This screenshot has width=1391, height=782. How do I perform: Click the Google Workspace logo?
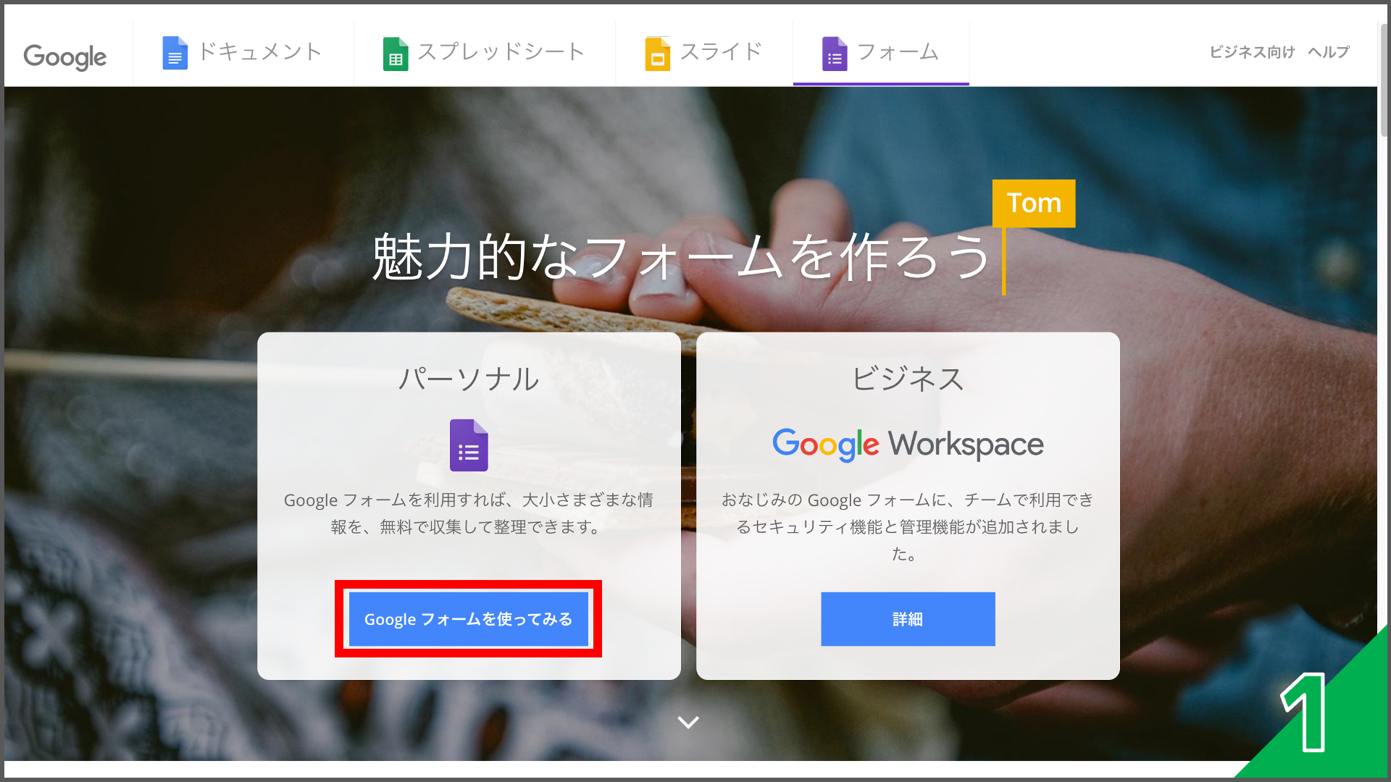[x=908, y=444]
